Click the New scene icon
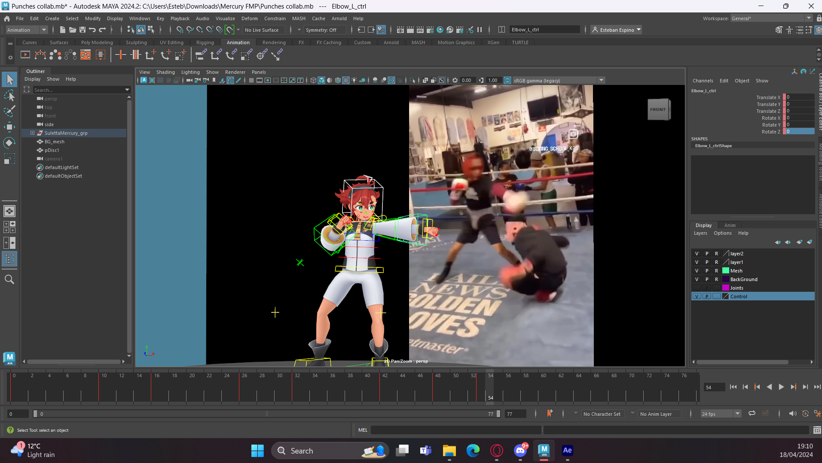The image size is (822, 463). 62,30
